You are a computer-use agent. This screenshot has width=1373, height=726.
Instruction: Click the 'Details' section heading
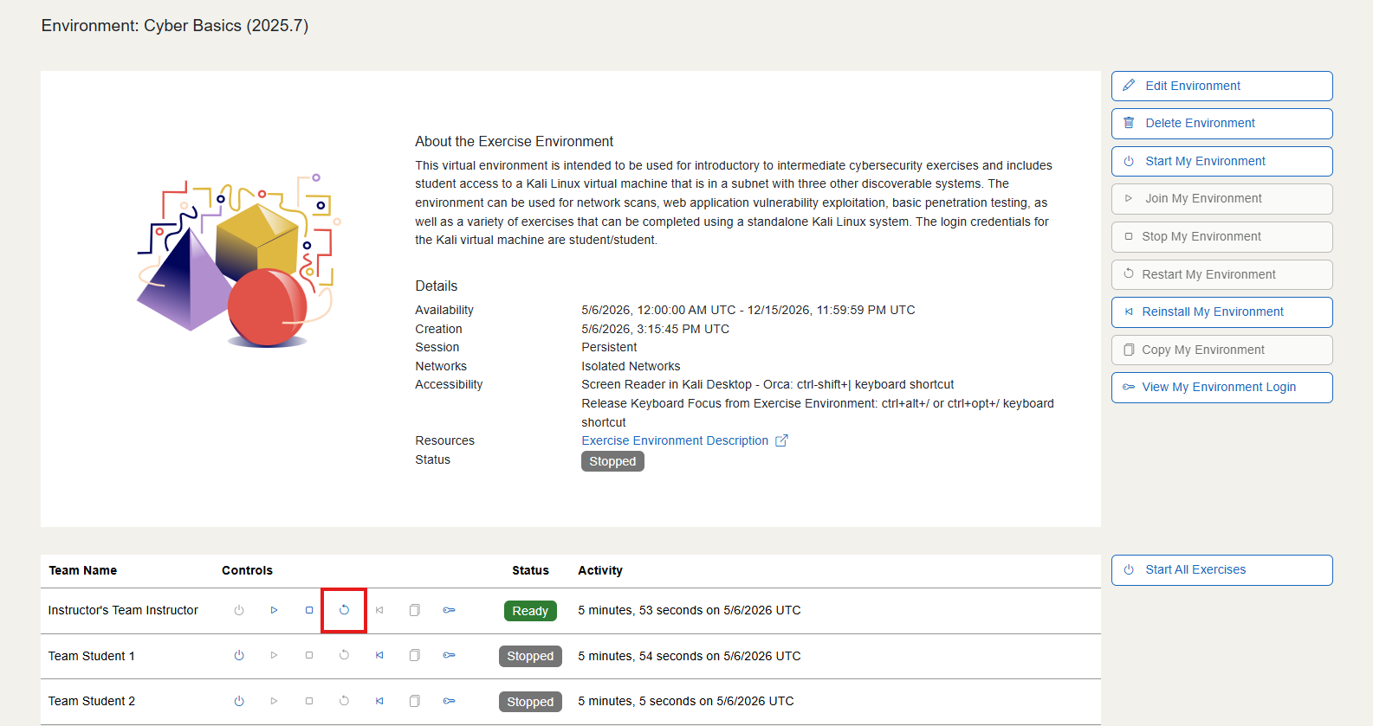[437, 286]
